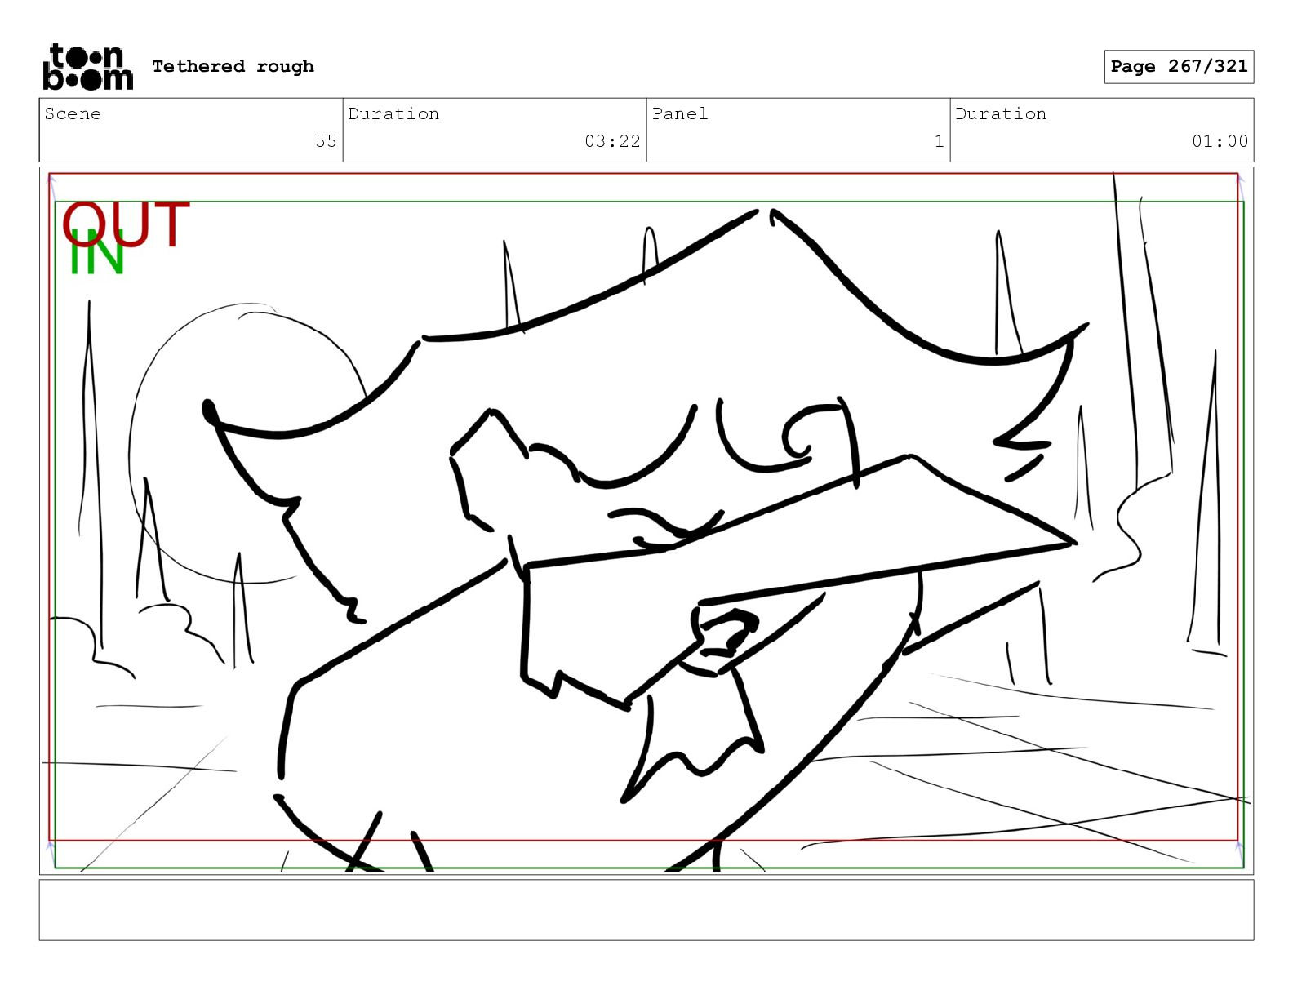This screenshot has width=1293, height=999.
Task: Select the 'Tethered rough' title text
Action: pyautogui.click(x=233, y=66)
